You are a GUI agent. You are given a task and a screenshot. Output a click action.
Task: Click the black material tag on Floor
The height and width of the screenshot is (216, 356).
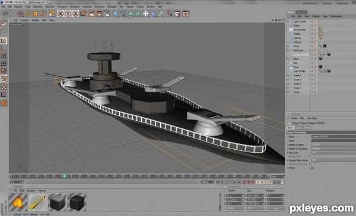320,67
